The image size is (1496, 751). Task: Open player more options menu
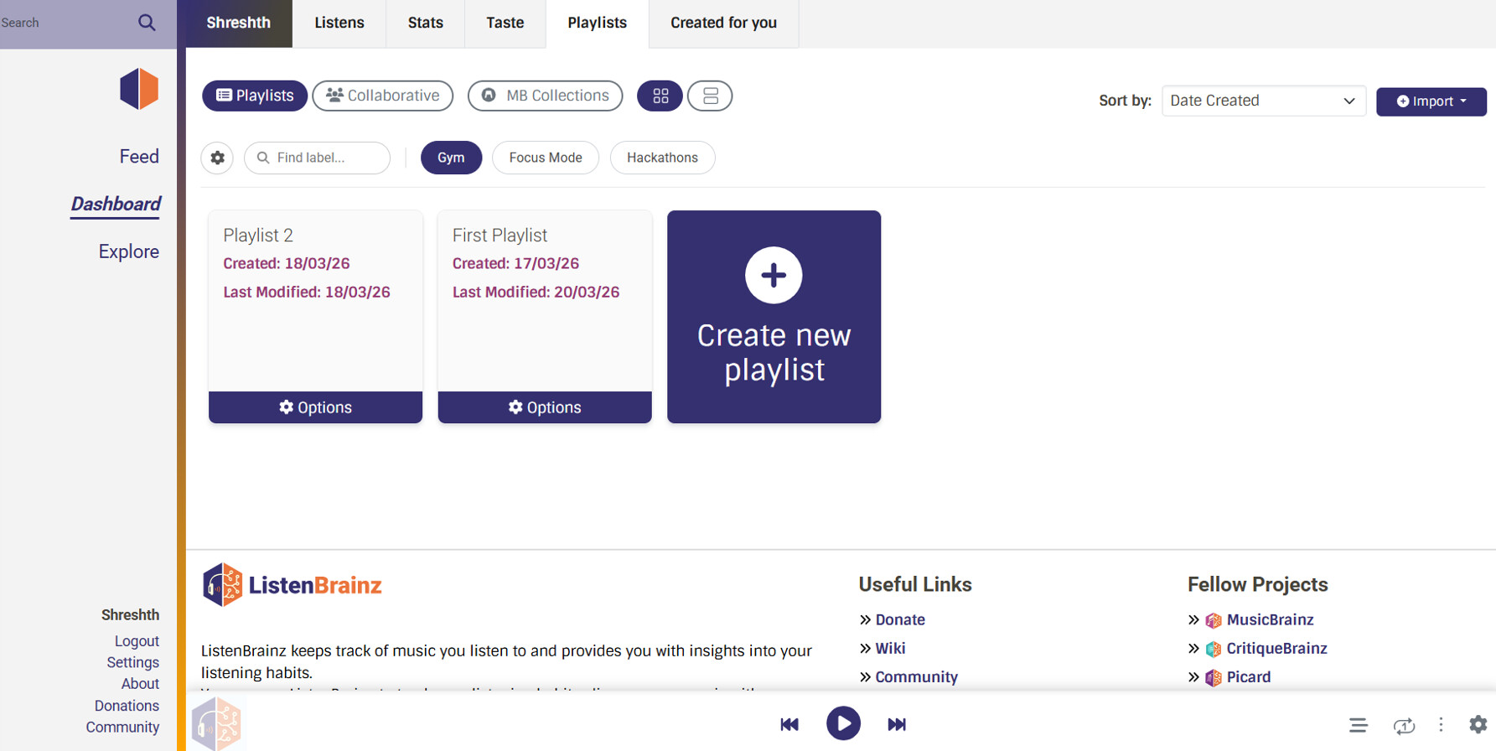click(x=1441, y=724)
